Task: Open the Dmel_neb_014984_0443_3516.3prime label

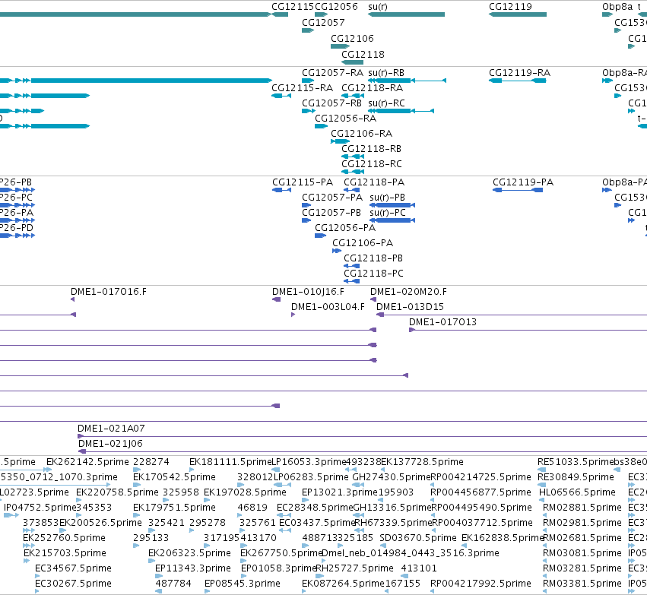Action: (410, 553)
